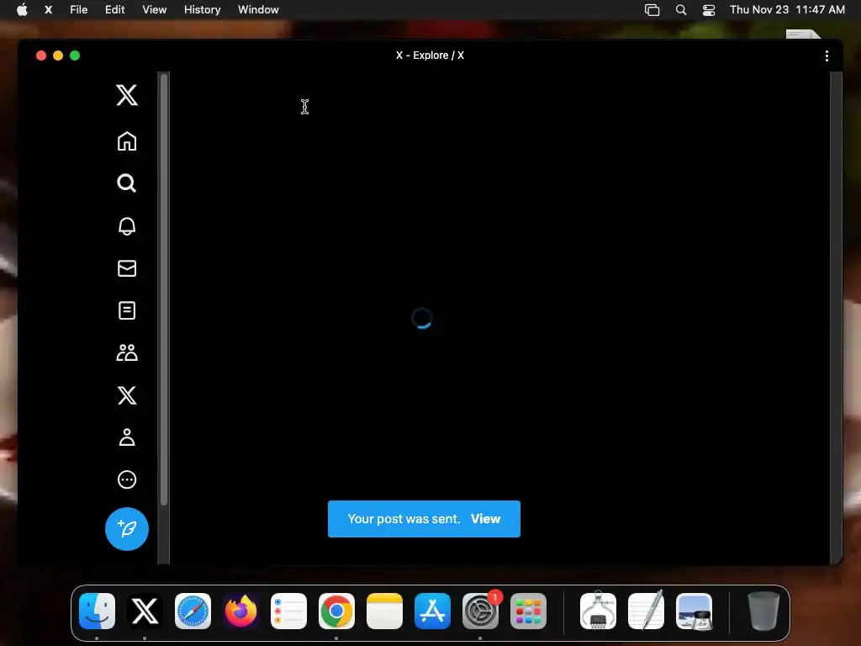
Task: Click the date and time clock
Action: pyautogui.click(x=787, y=9)
